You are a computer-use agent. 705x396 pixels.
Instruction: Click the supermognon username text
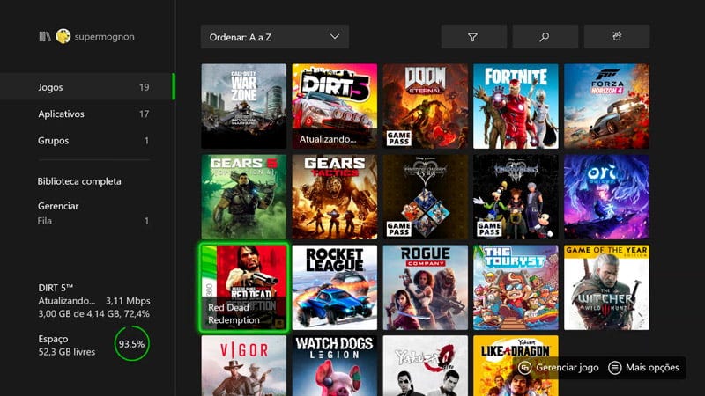tap(104, 37)
